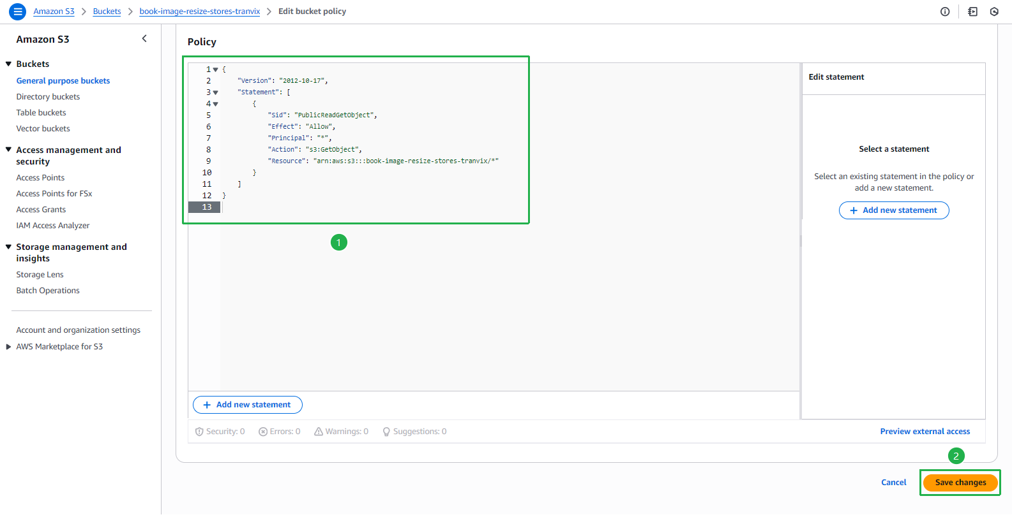Open the notebook tutorial panel icon
This screenshot has height=517, width=1012.
point(972,11)
